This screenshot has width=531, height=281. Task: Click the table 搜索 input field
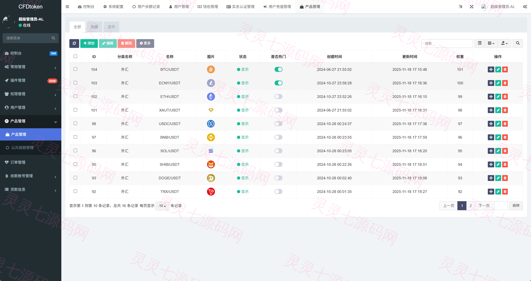pyautogui.click(x=447, y=43)
